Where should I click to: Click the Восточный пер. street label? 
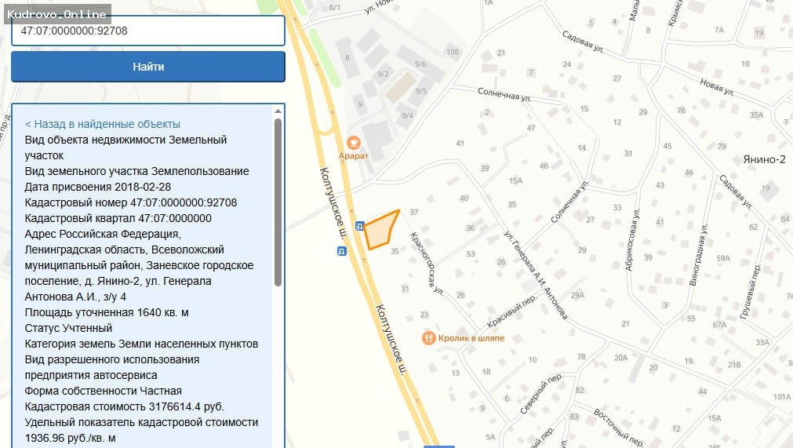coord(619,428)
